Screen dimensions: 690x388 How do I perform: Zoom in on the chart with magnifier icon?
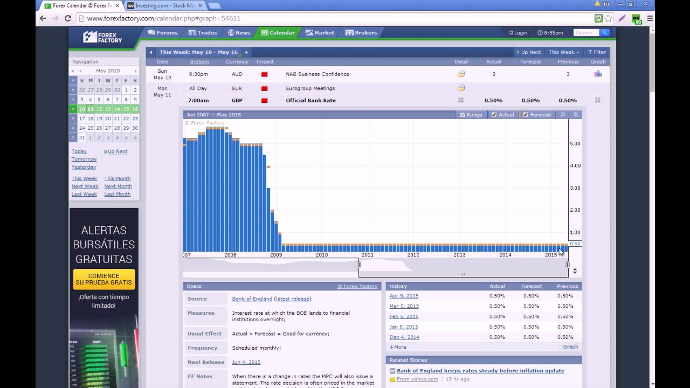pos(563,114)
